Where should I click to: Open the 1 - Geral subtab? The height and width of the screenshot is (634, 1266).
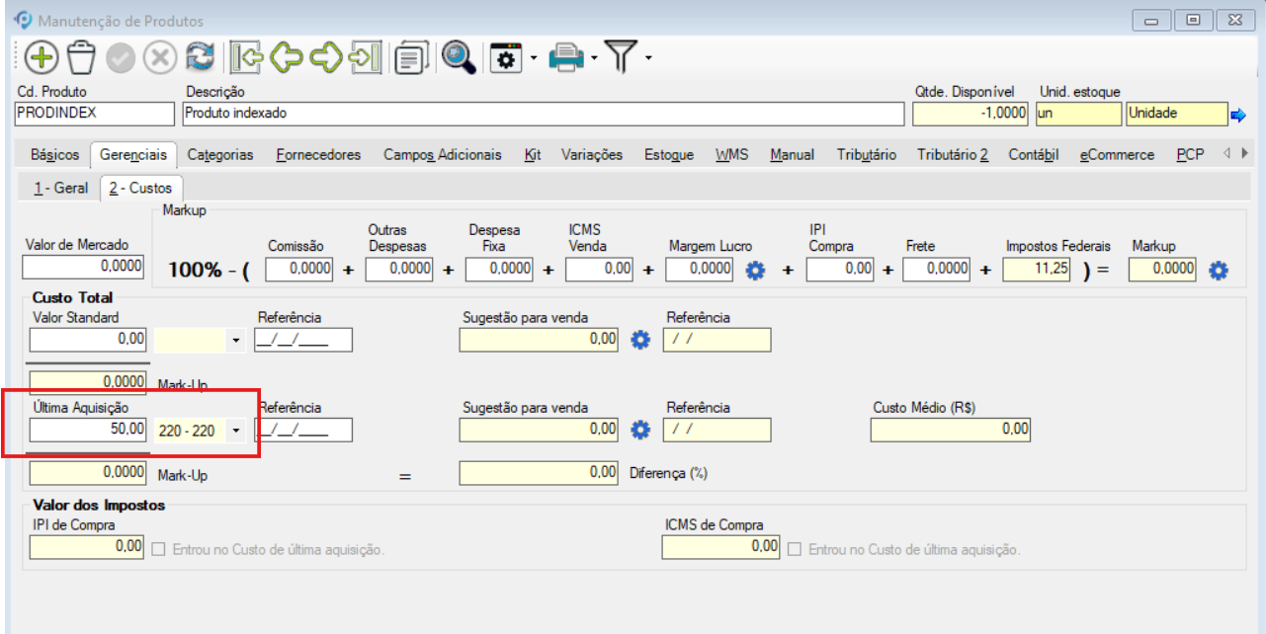[60, 188]
